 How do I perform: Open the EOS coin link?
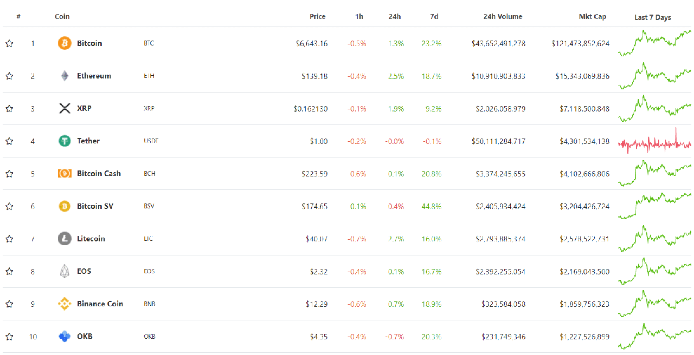(x=84, y=271)
